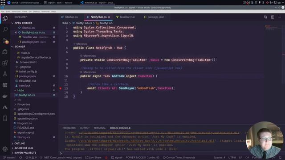Click the Combo Timer status item
This screenshot has height=160, width=285.
click(179, 157)
